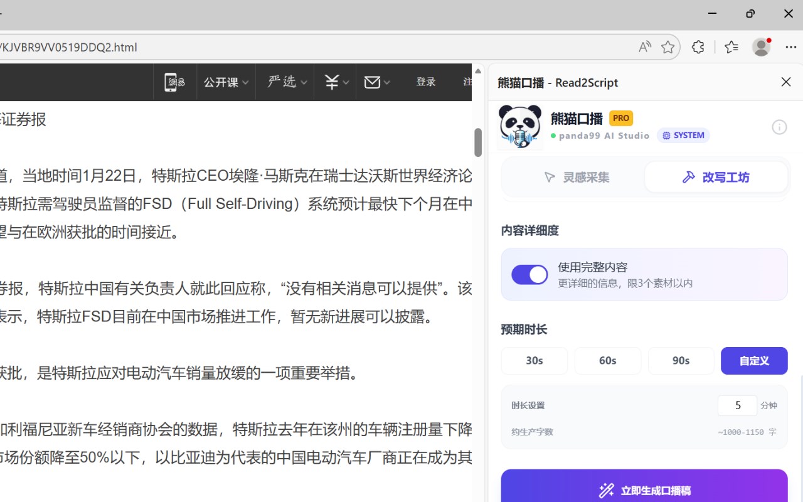This screenshot has height=502, width=803.
Task: Click the duration minutes input field
Action: click(737, 405)
